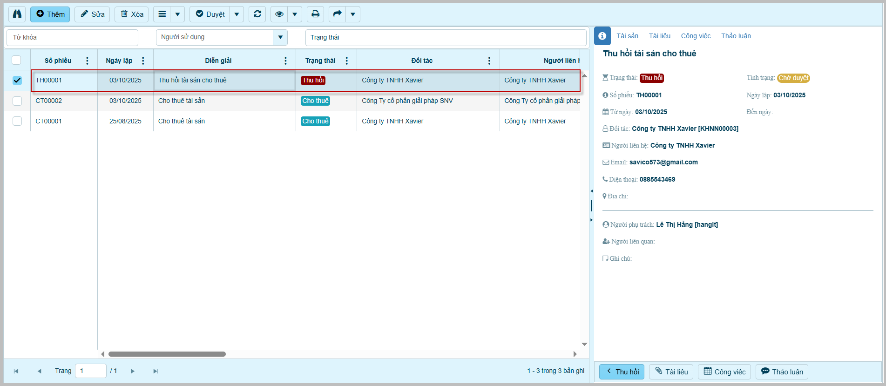Expand the Người sử dụng dropdown
The height and width of the screenshot is (386, 886).
[x=280, y=37]
